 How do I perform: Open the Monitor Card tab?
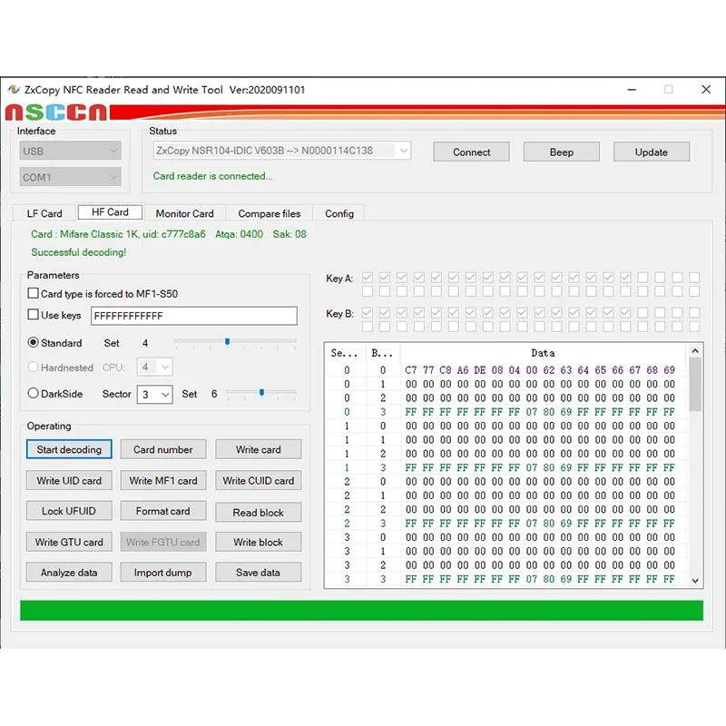coord(185,213)
